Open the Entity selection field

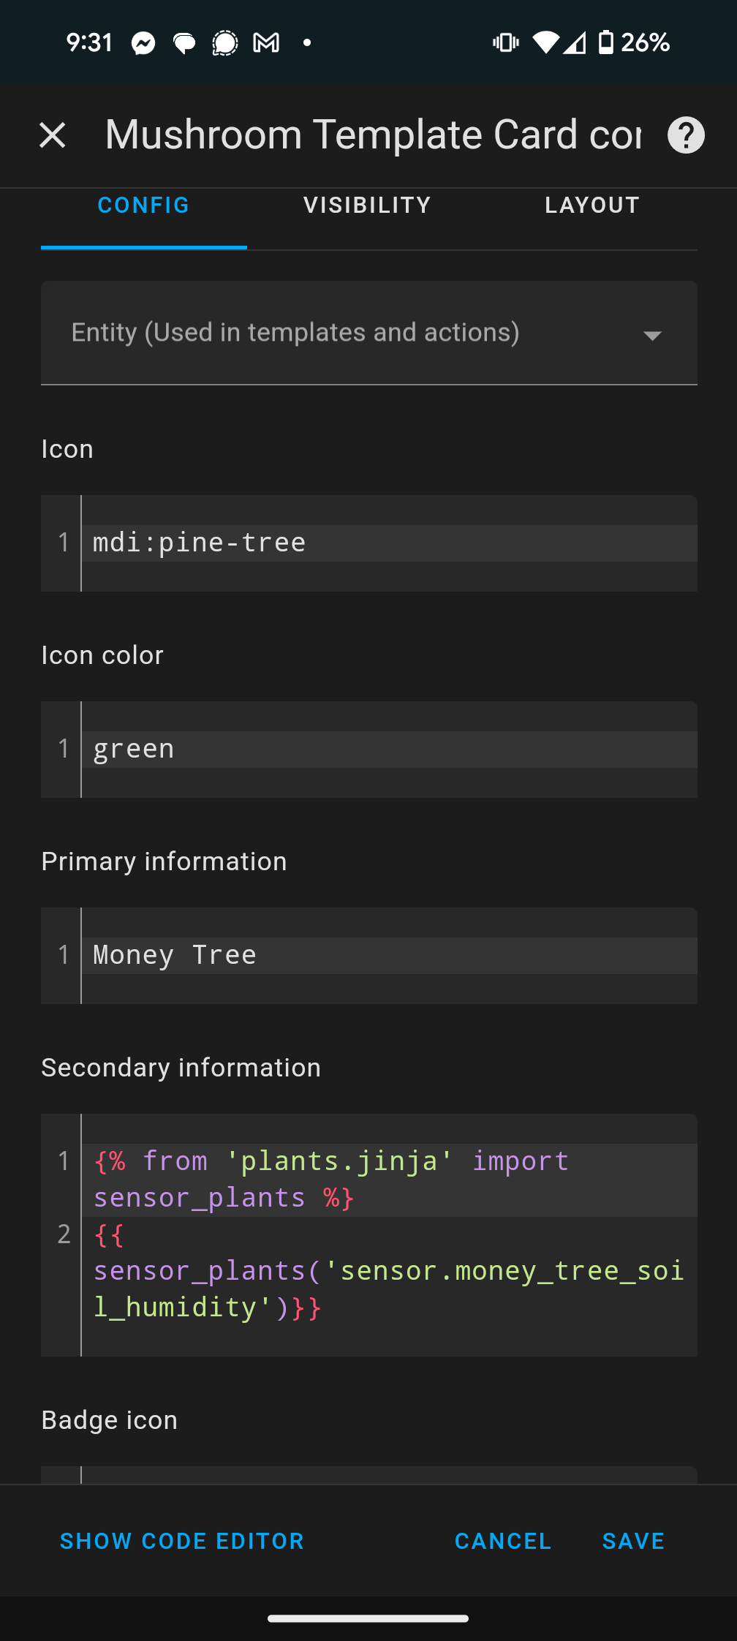coord(336,333)
